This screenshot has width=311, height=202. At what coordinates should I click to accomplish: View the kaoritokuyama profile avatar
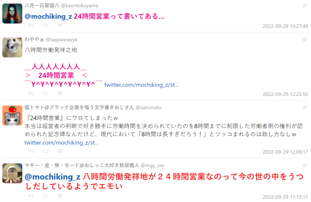click(x=12, y=14)
